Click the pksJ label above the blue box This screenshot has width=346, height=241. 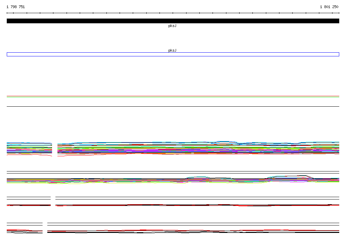click(172, 50)
